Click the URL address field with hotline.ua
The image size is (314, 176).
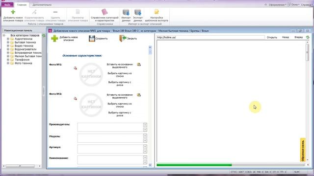click(210, 37)
